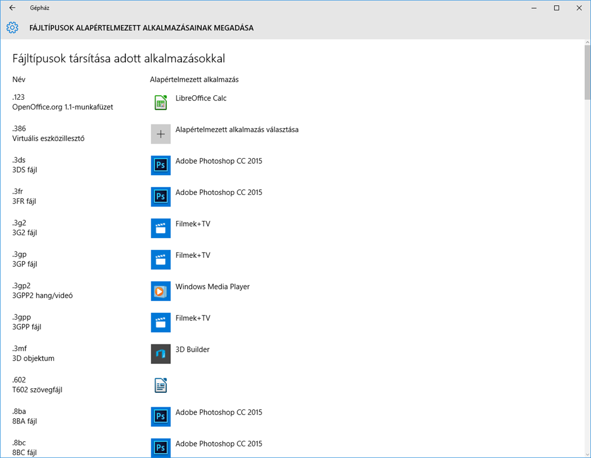Image resolution: width=591 pixels, height=458 pixels.
Task: Click the back arrow in the title bar
Action: coord(13,8)
